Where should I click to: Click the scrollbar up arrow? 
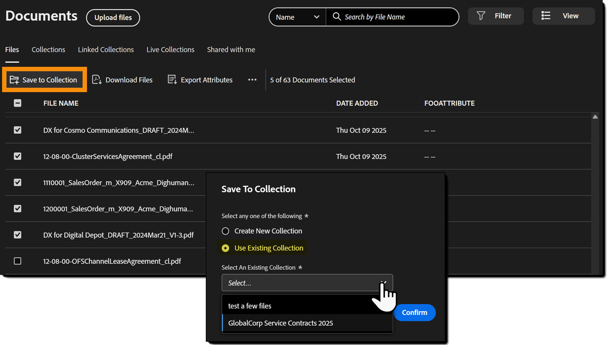click(x=595, y=117)
